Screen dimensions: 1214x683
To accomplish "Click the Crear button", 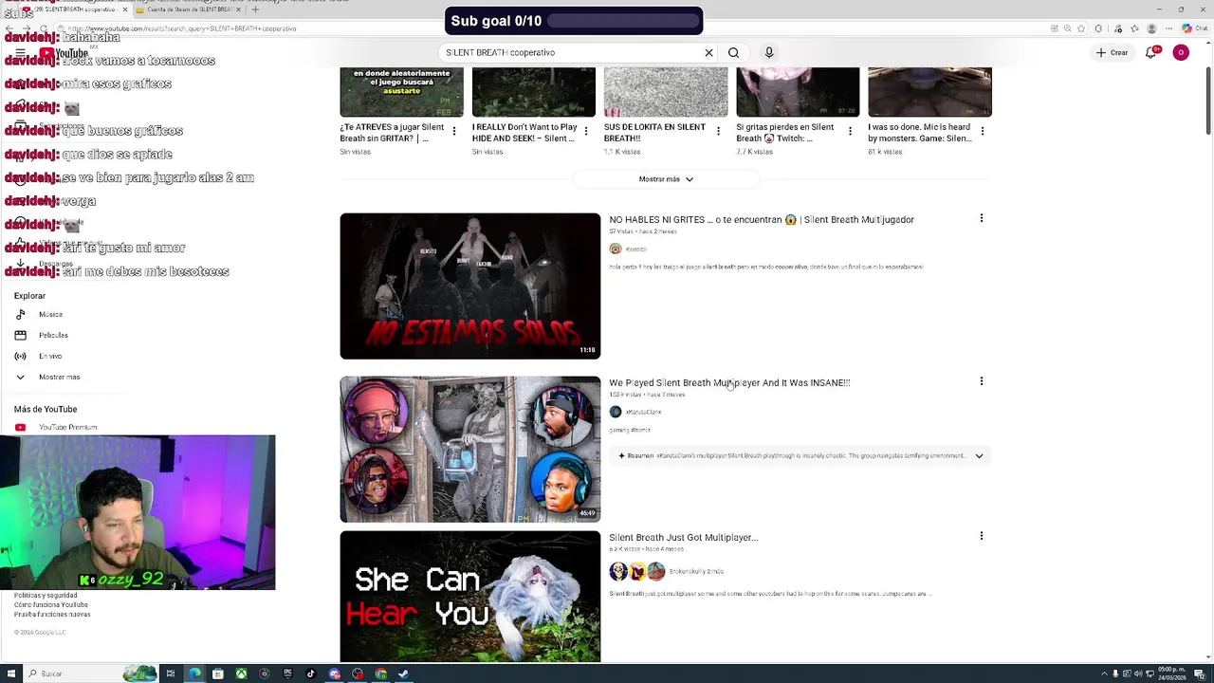I will 1113,53.
